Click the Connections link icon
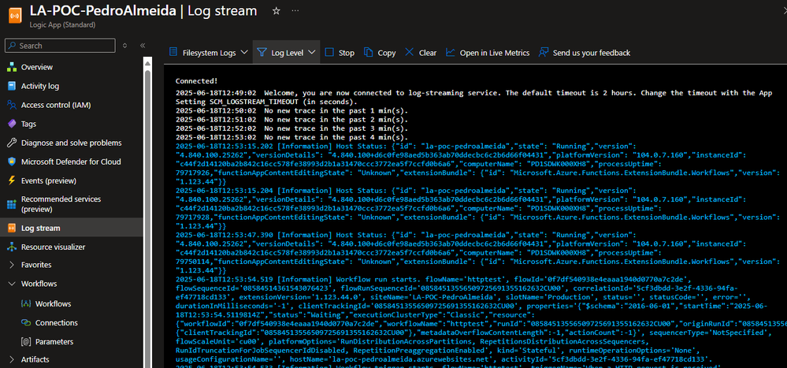 [x=25, y=322]
